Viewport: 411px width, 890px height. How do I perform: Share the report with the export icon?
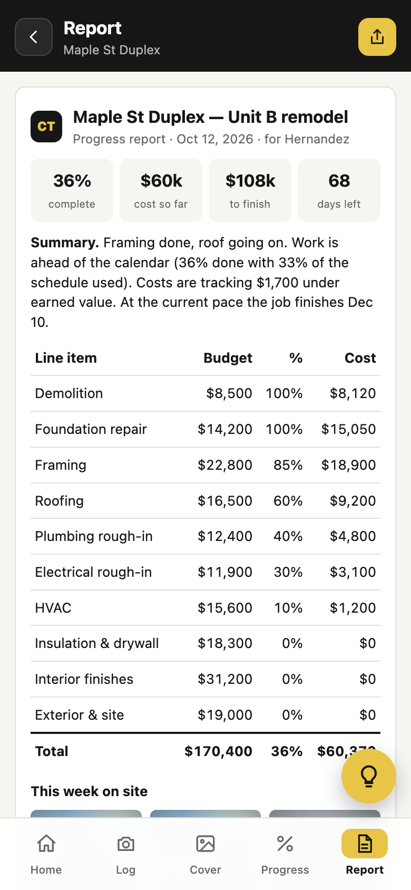click(x=377, y=37)
